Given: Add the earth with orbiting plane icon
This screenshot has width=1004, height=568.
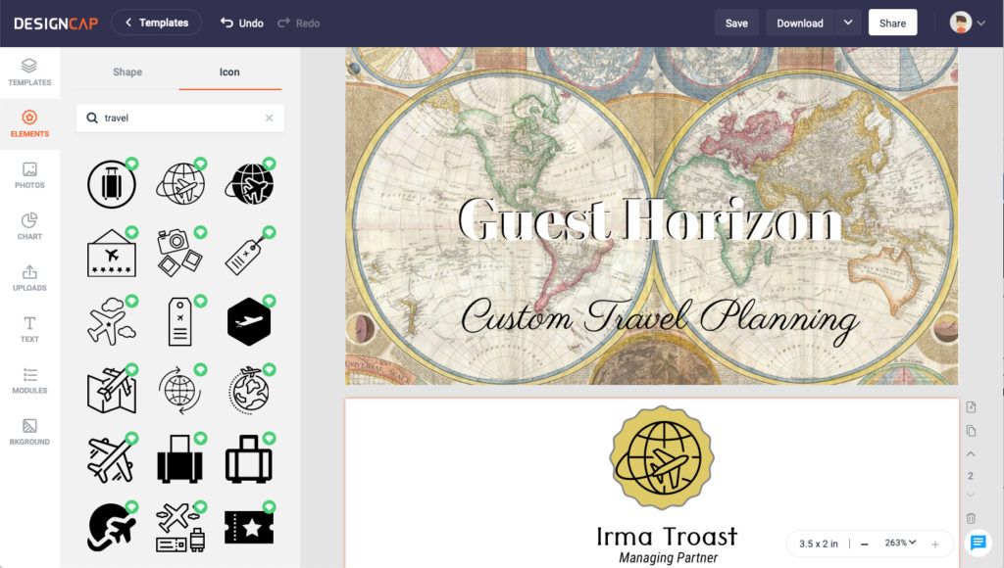Looking at the screenshot, I should (249, 390).
